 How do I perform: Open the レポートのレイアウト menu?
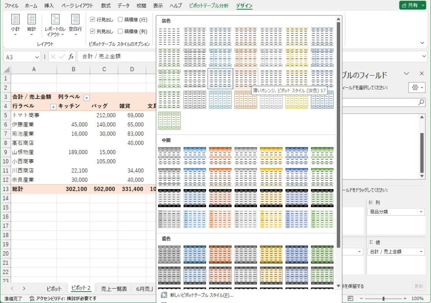pos(55,25)
